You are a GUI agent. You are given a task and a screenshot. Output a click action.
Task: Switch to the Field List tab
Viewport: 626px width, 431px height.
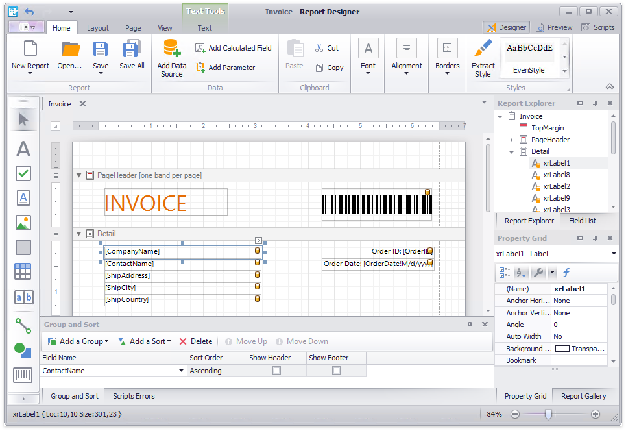[x=582, y=221]
